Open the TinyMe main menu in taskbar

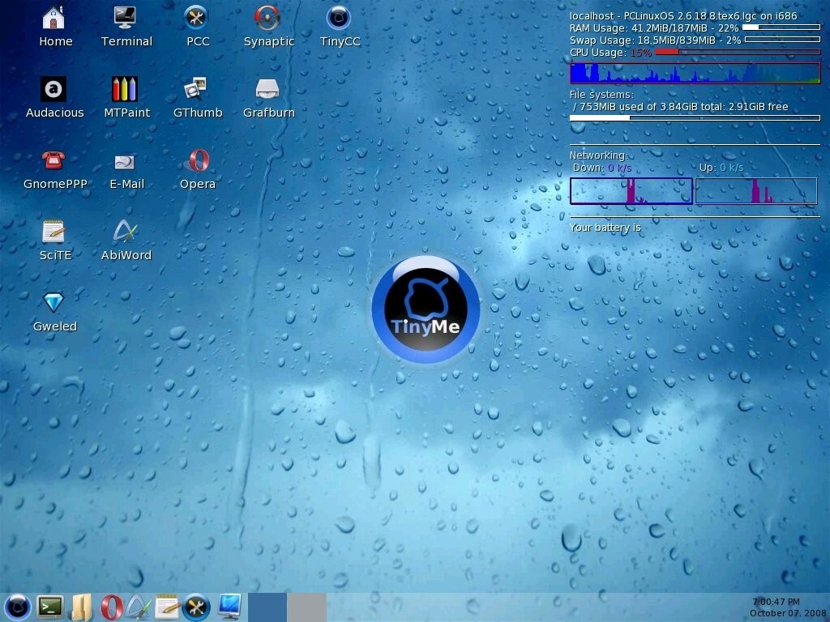coord(17,607)
